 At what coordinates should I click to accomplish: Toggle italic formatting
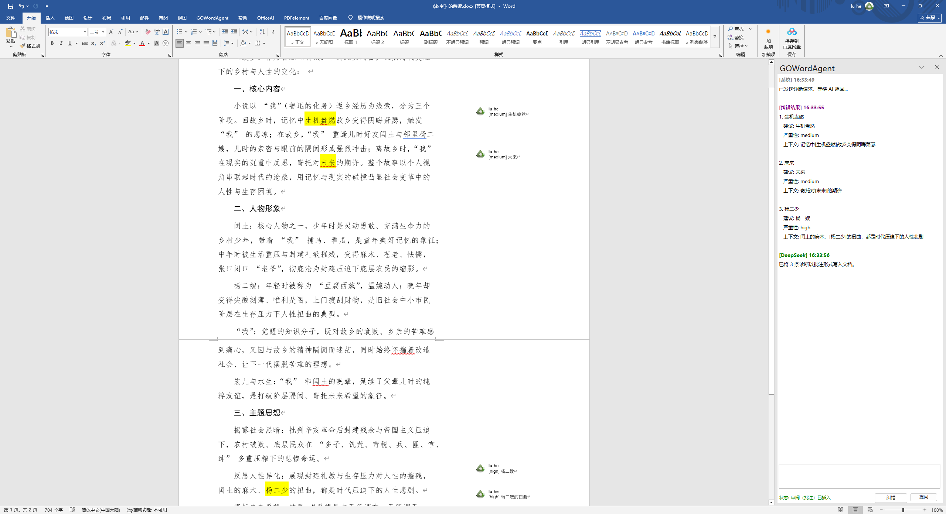tap(61, 43)
